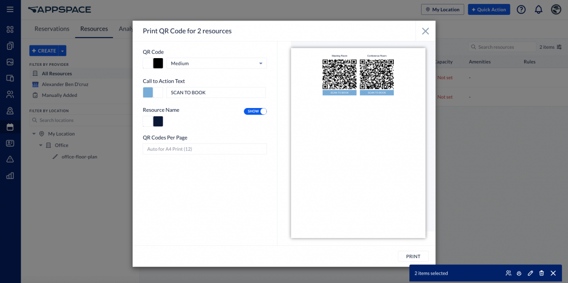This screenshot has height=283, width=568.
Task: Switch to the Analytics tab
Action: coord(126,29)
